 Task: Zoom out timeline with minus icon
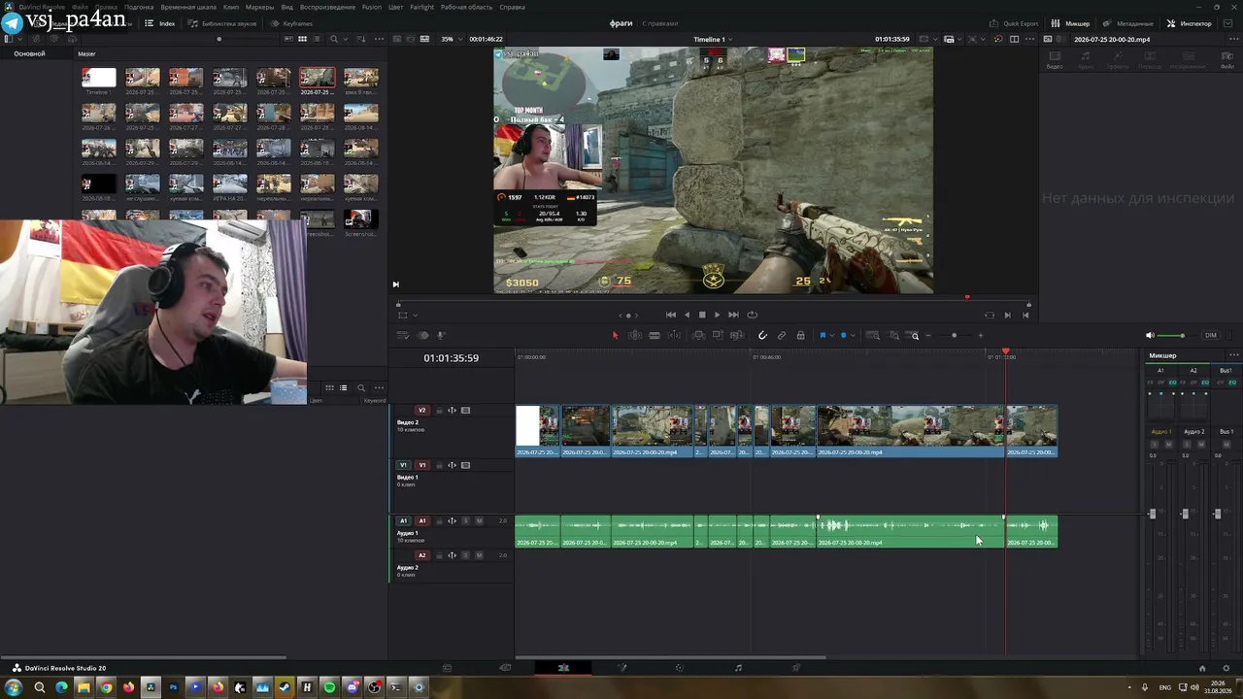tap(928, 336)
